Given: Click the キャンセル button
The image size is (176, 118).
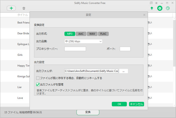Looking at the screenshot, I should click(137, 104).
